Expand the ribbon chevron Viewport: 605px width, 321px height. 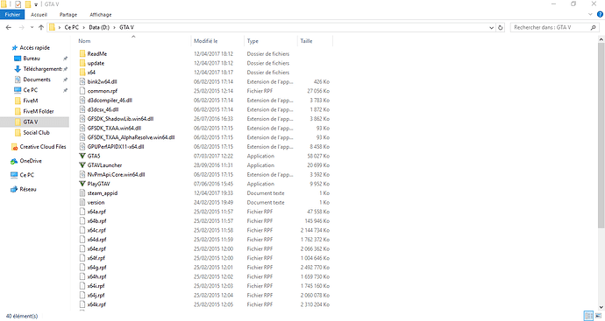tap(590, 15)
